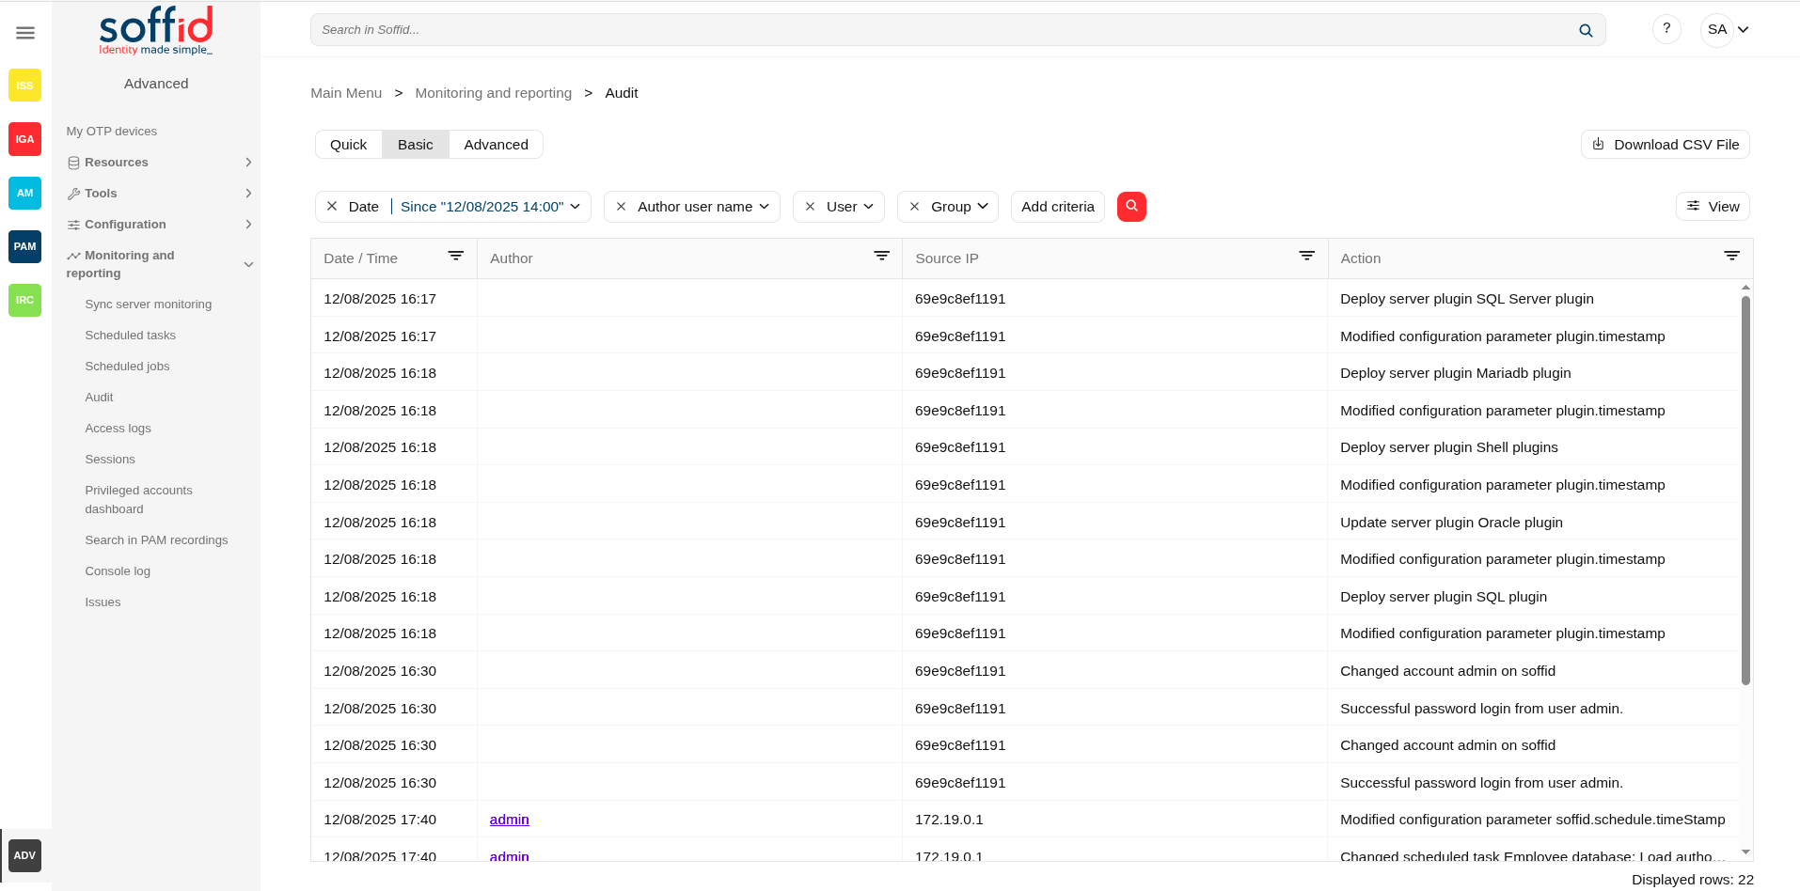
Task: Go to Main Menu breadcrumb
Action: [x=346, y=93]
